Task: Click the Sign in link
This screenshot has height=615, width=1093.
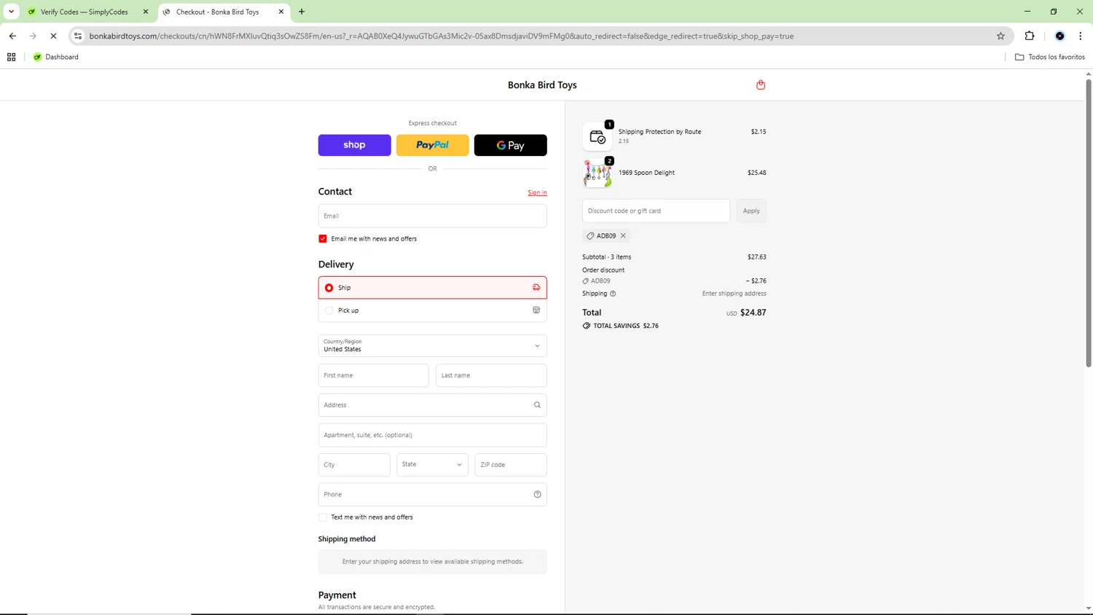Action: (x=537, y=193)
